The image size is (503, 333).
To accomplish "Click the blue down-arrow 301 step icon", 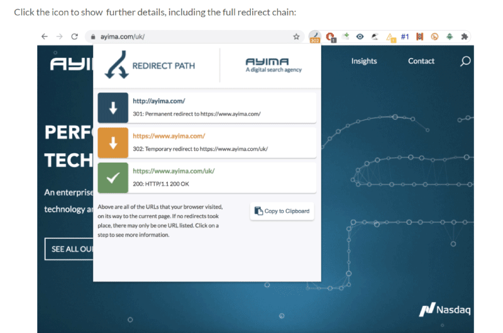I will 113,107.
